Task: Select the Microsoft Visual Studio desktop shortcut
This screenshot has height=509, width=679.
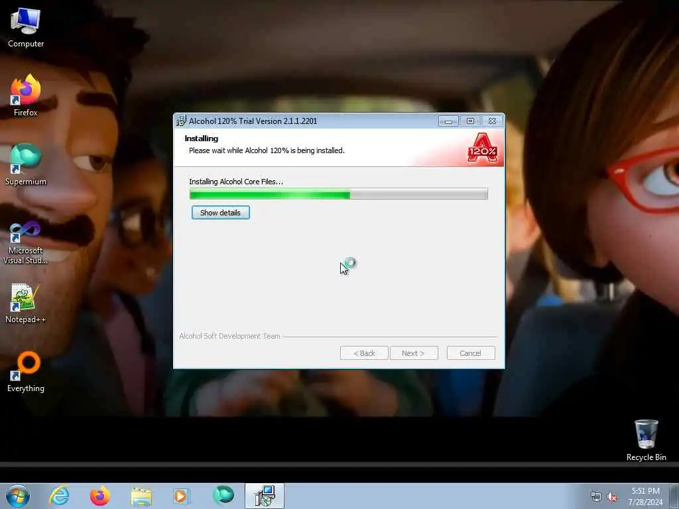Action: coord(26,243)
